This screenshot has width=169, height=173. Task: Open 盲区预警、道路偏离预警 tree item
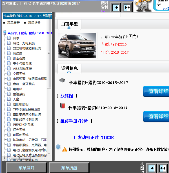pos(30,79)
